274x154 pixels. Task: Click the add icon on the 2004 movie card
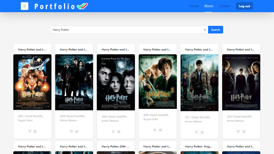[x=119, y=132]
